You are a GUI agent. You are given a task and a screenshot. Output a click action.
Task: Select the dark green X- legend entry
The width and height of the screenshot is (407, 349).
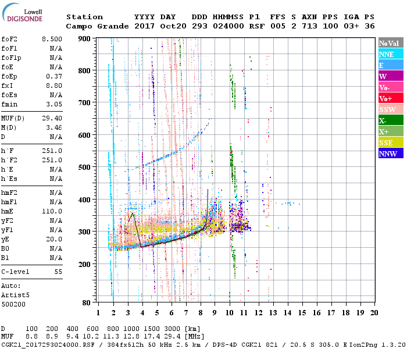coord(388,120)
